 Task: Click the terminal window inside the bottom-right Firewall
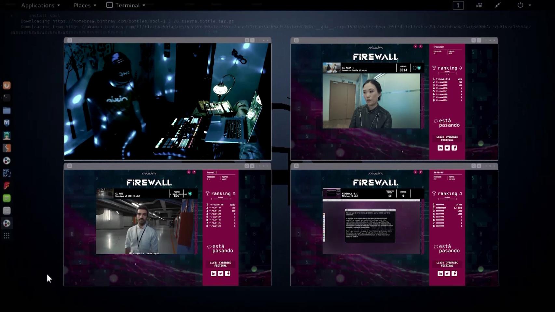tap(370, 226)
